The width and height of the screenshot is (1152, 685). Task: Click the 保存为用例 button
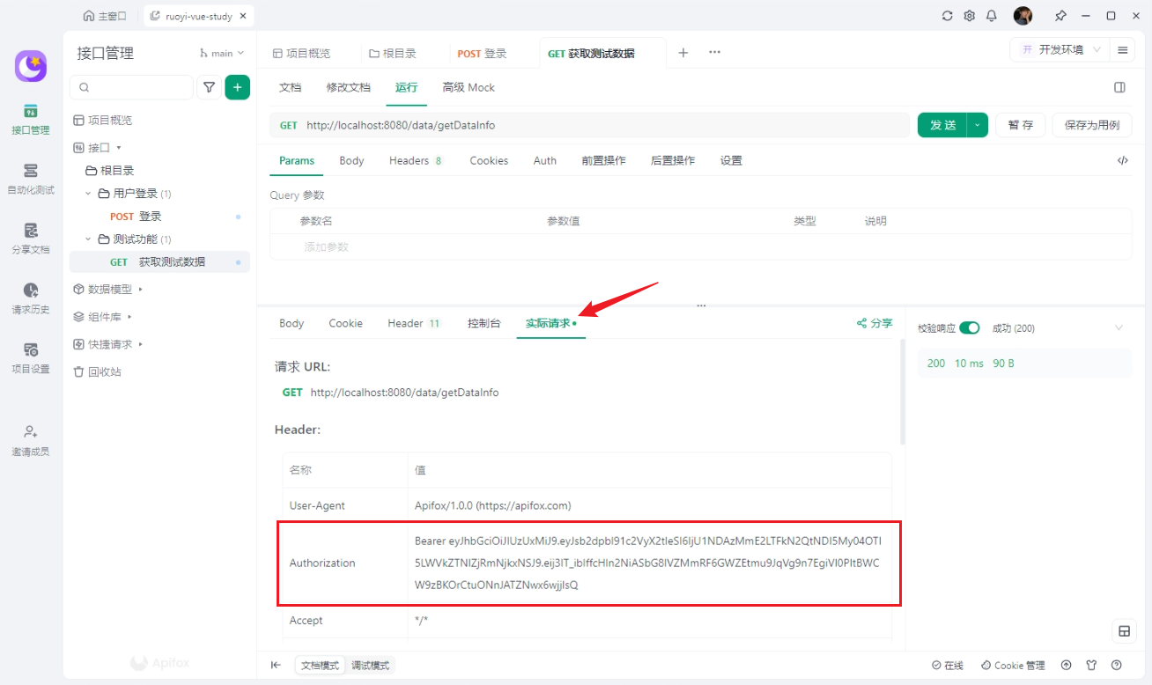point(1091,125)
